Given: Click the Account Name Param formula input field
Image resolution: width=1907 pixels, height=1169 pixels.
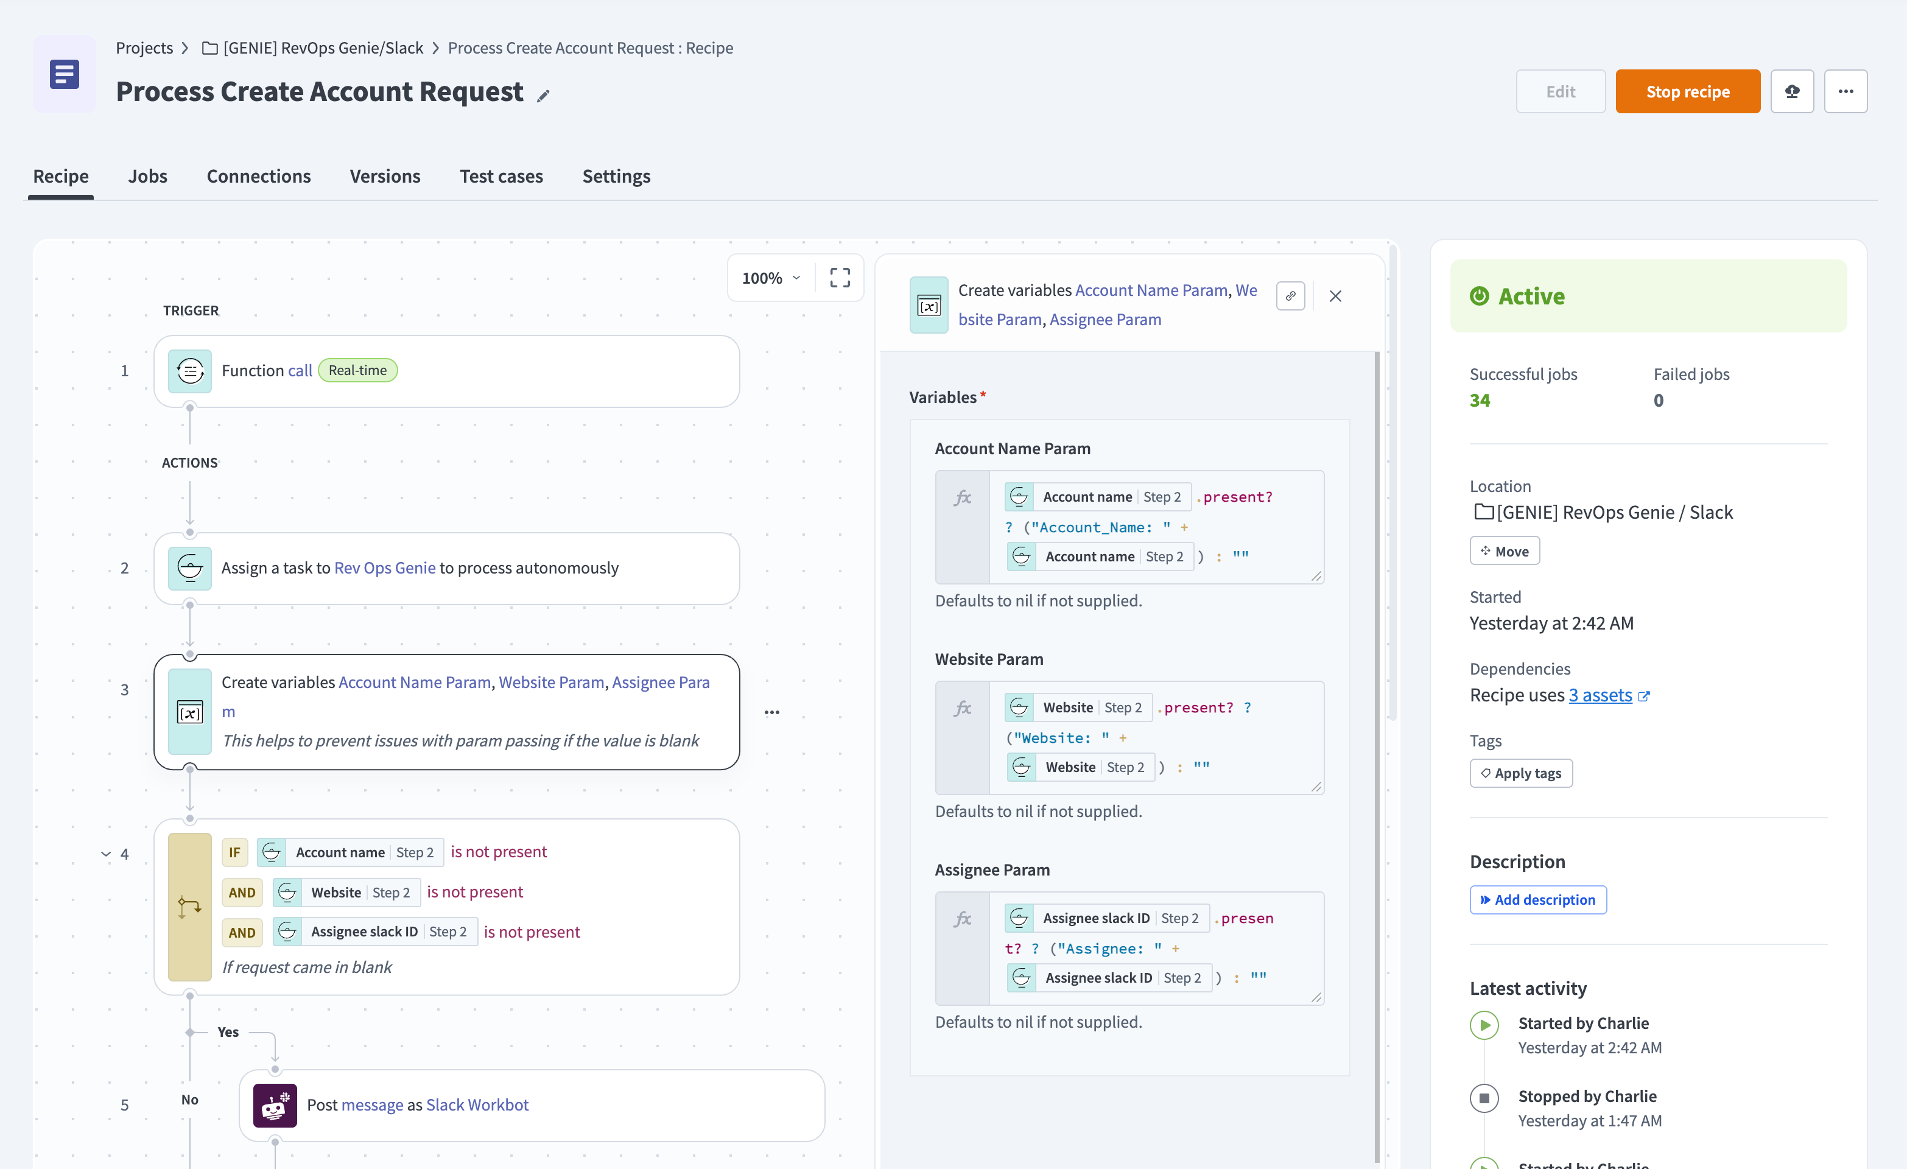Looking at the screenshot, I should tap(1129, 527).
